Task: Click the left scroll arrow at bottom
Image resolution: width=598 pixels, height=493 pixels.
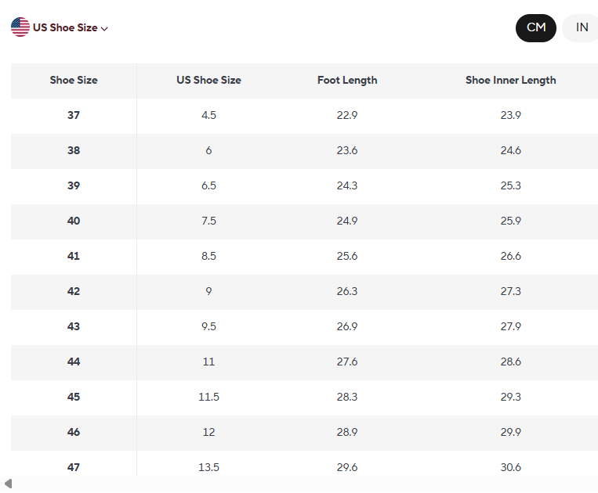Action: [x=8, y=484]
